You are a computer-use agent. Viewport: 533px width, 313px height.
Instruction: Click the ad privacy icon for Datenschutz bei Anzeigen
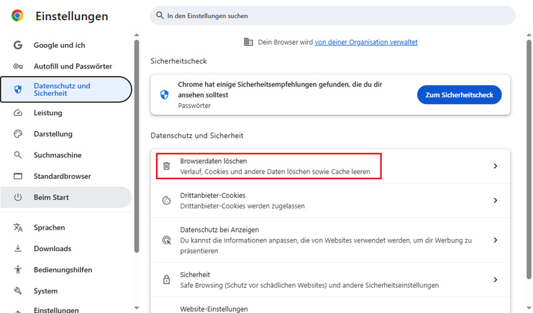pyautogui.click(x=166, y=240)
